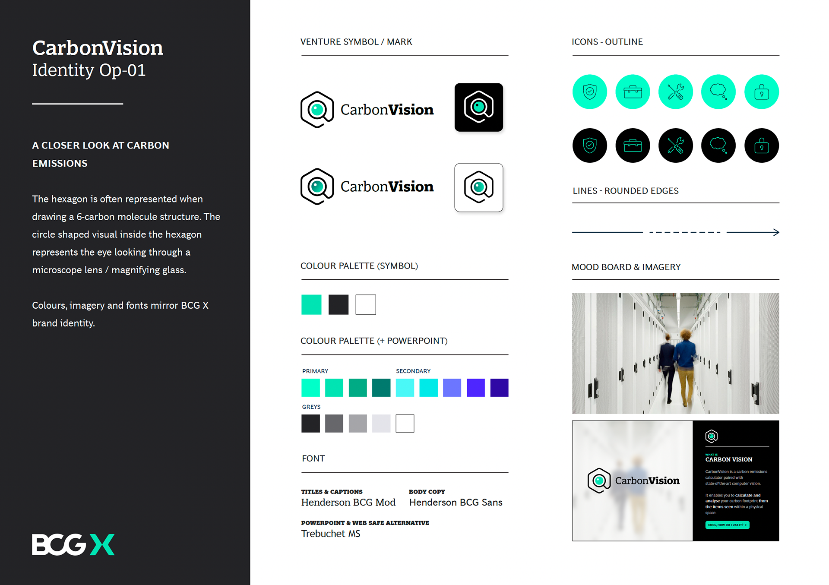This screenshot has width=829, height=585.
Task: Select the white symbol palette swatch
Action: coord(366,305)
